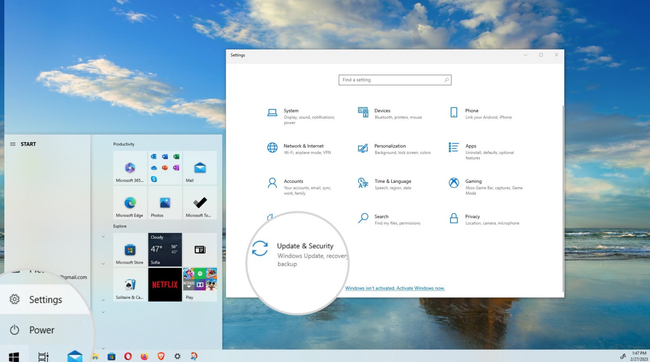The height and width of the screenshot is (362, 650).
Task: Open Network & Internet settings
Action: coord(299,149)
